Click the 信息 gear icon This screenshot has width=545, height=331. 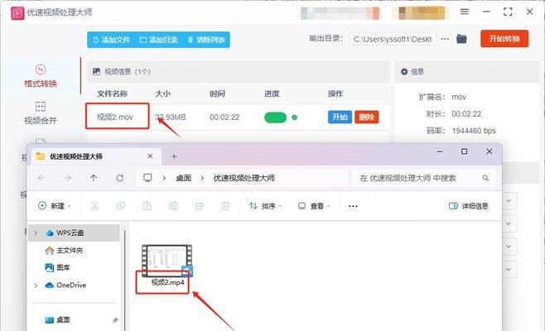[404, 71]
